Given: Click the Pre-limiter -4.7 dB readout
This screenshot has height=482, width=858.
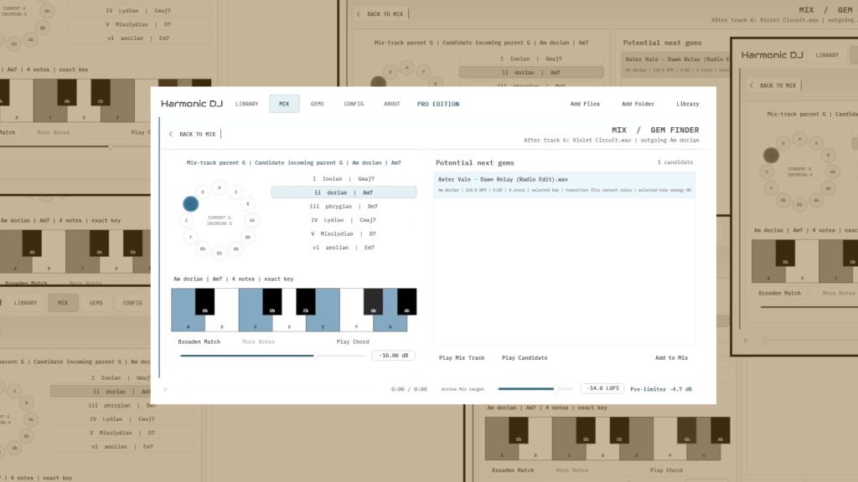Looking at the screenshot, I should tap(661, 389).
